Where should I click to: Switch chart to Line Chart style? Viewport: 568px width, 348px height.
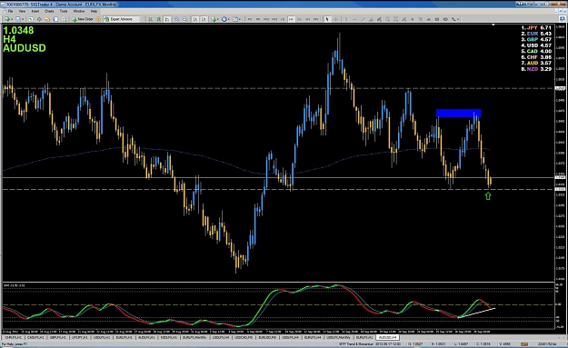point(166,19)
